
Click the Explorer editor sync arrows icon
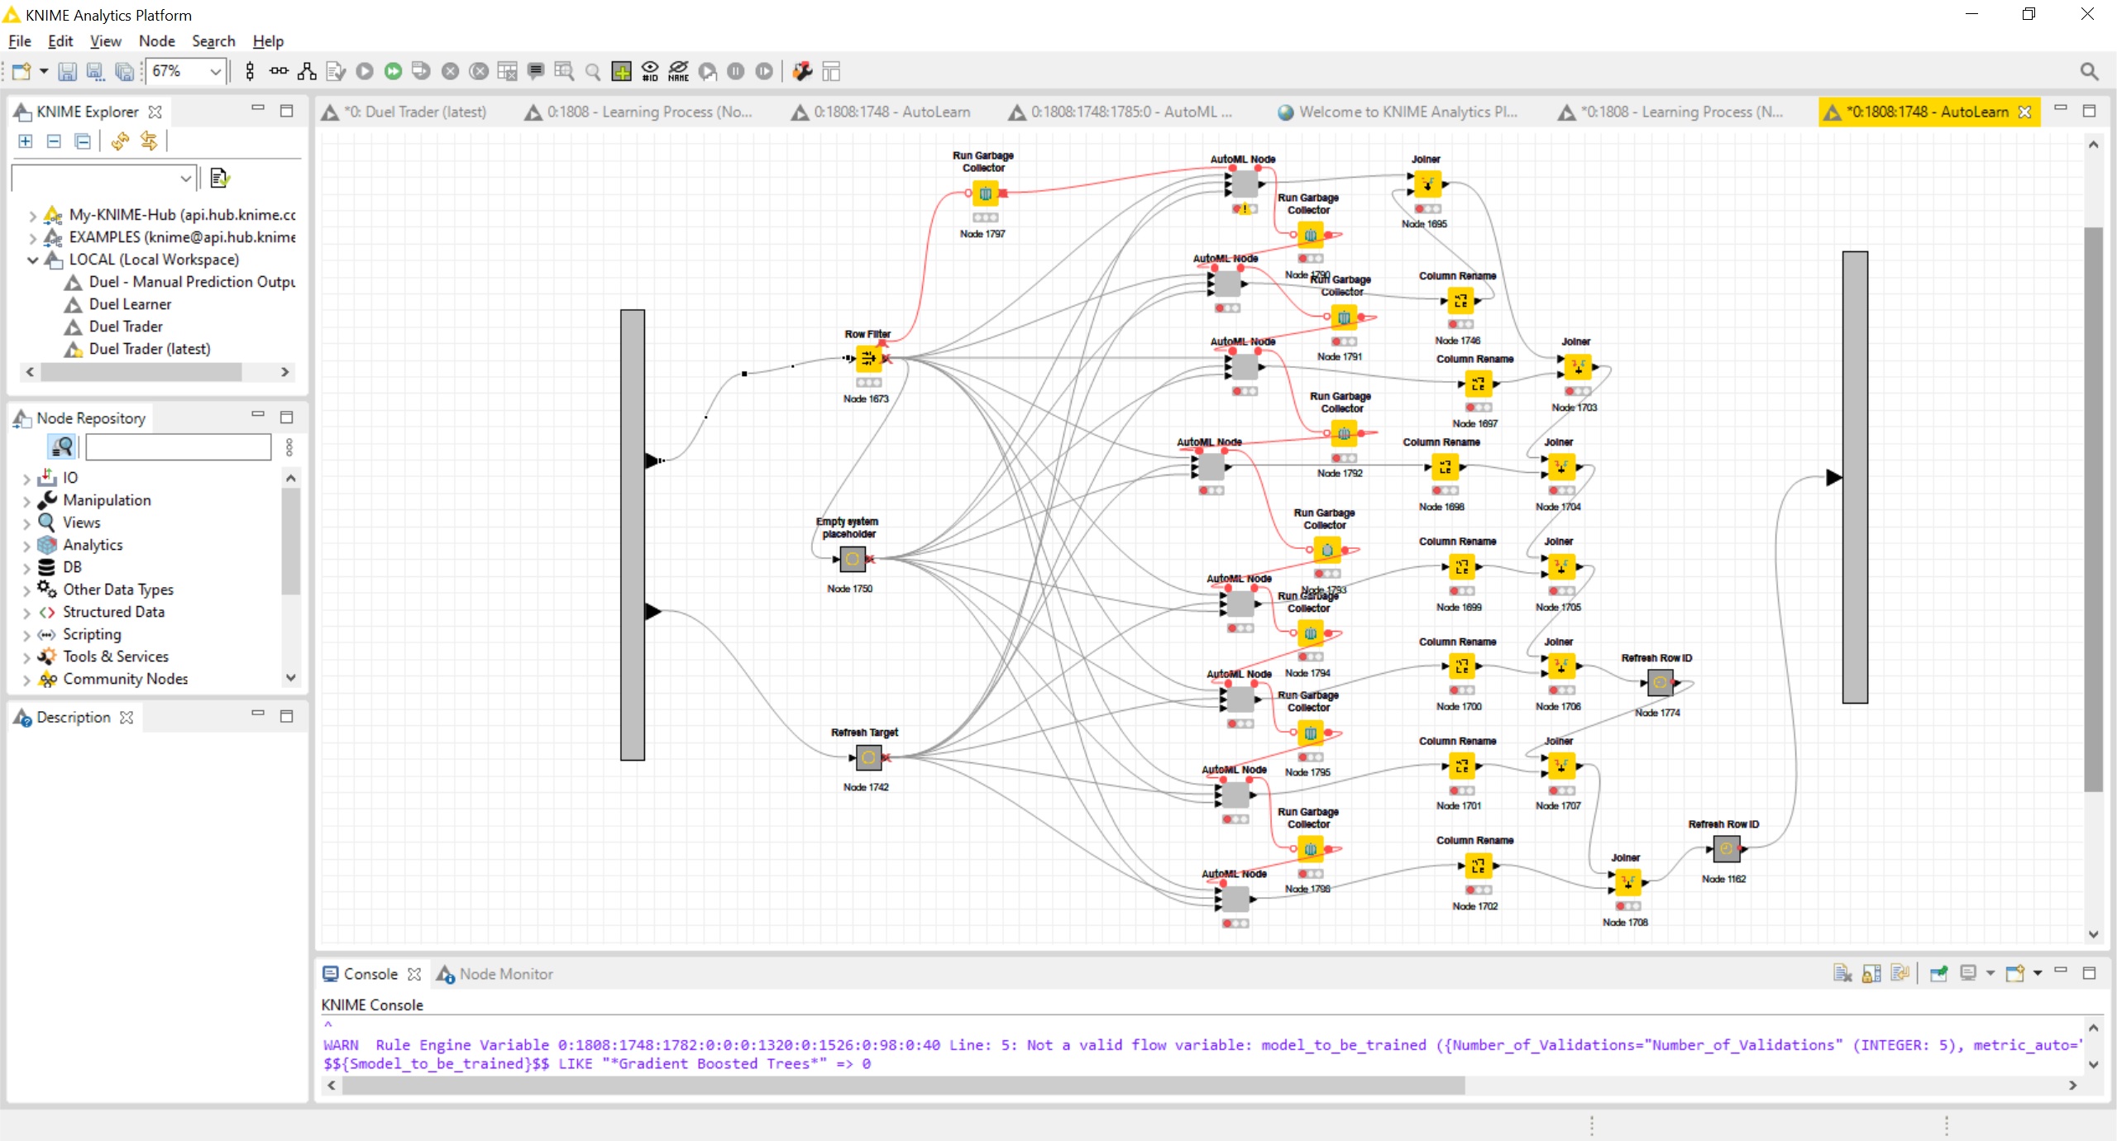click(x=149, y=141)
